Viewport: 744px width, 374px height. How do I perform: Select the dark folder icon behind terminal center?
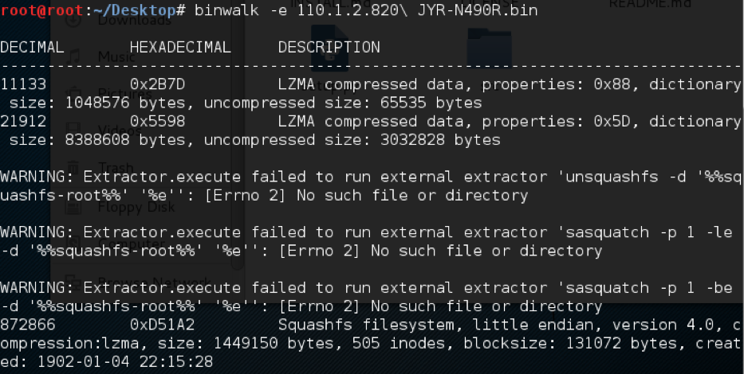tap(335, 50)
